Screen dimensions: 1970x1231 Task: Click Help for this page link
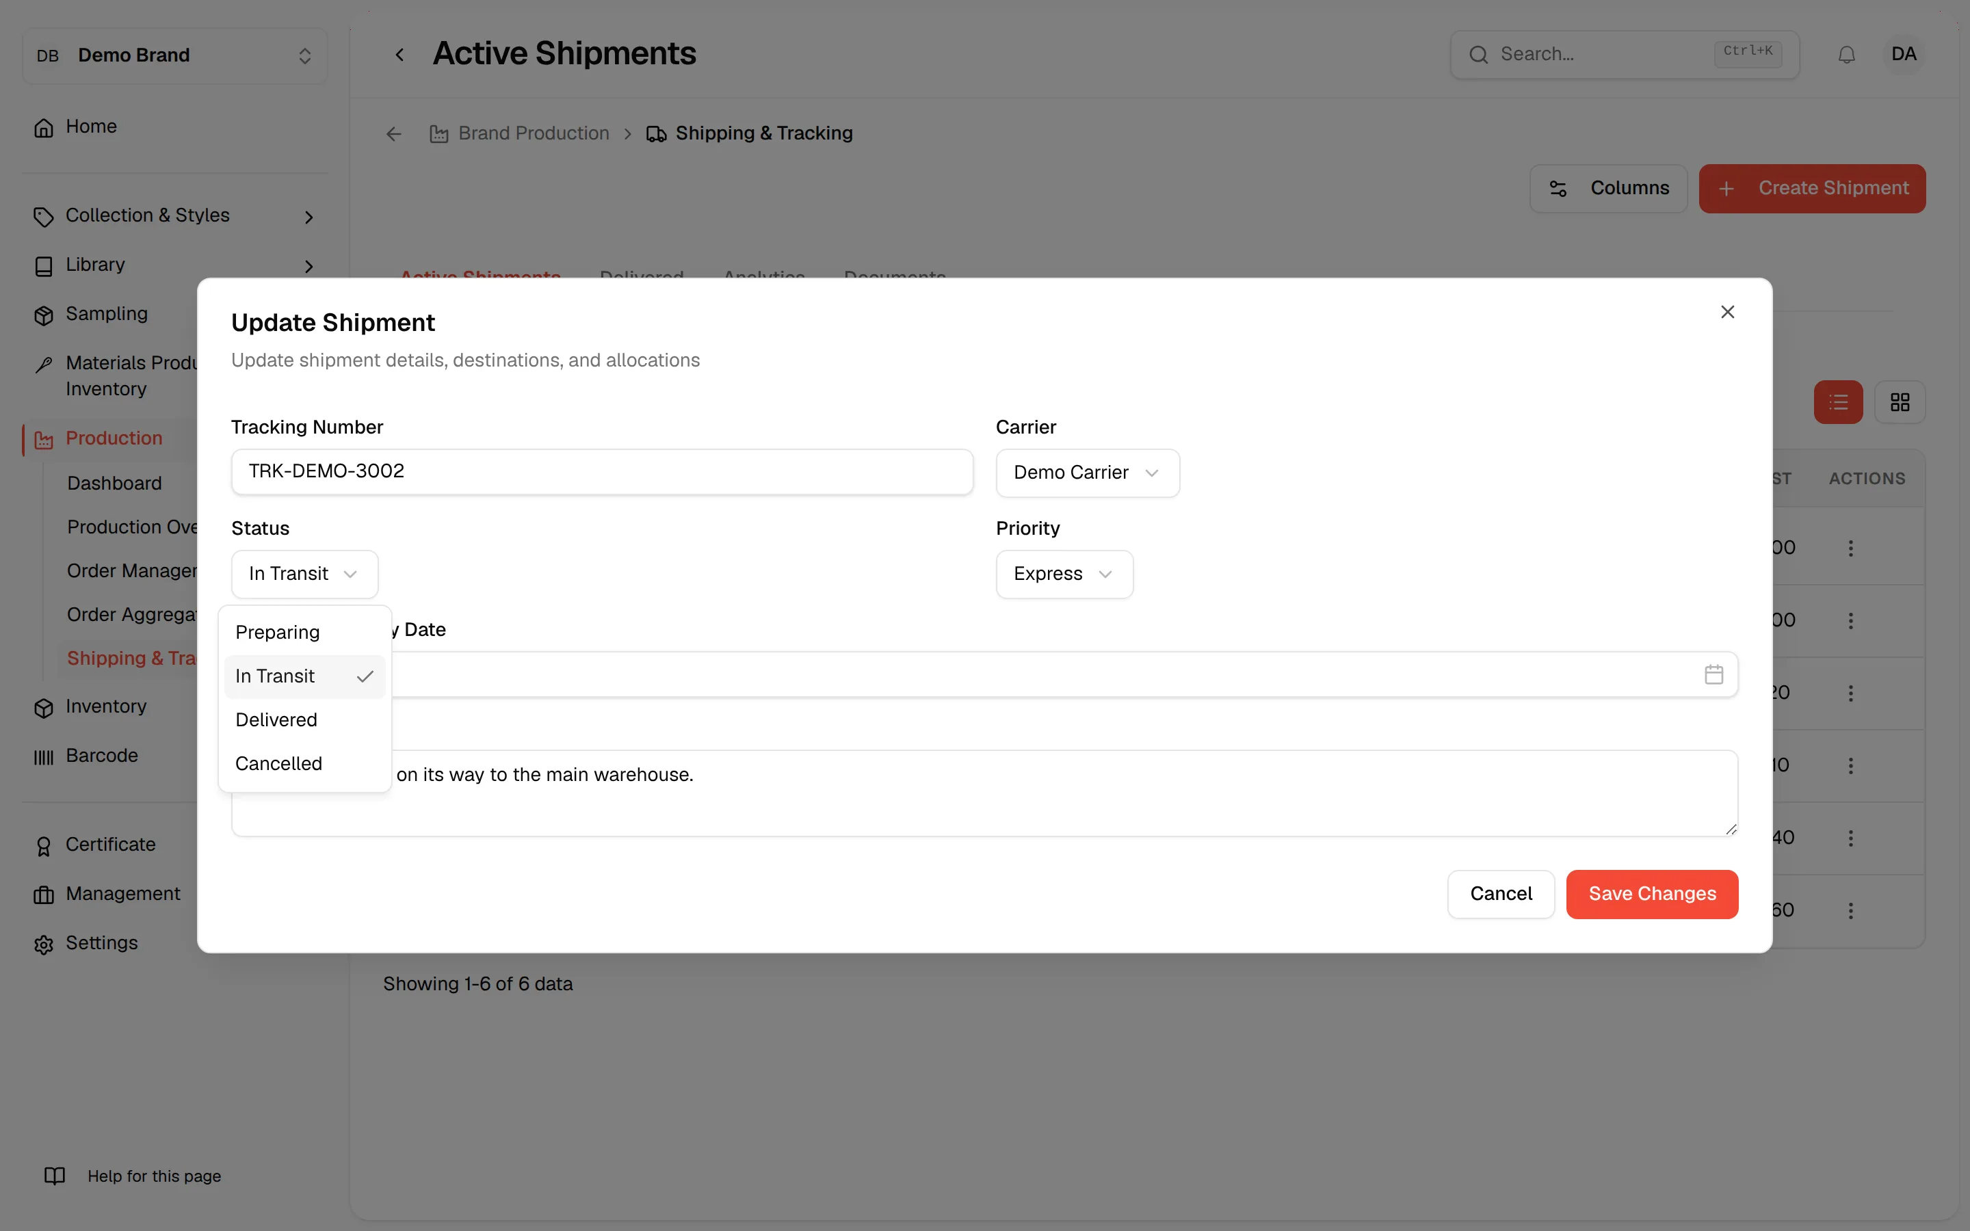(154, 1176)
